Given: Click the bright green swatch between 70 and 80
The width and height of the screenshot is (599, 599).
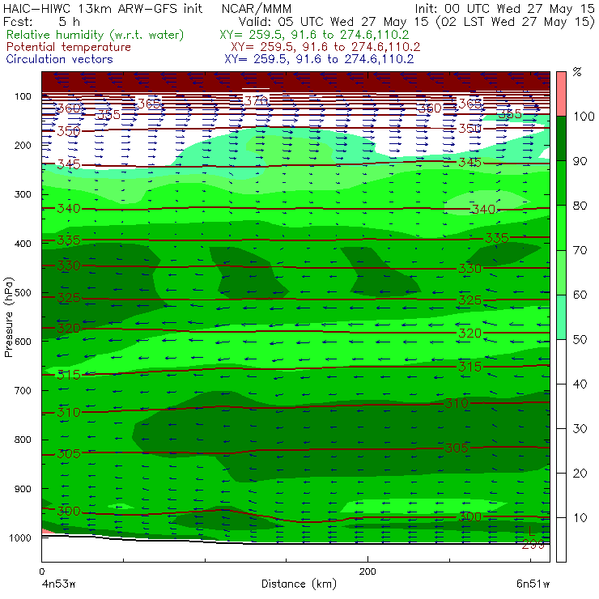Looking at the screenshot, I should click(x=561, y=227).
